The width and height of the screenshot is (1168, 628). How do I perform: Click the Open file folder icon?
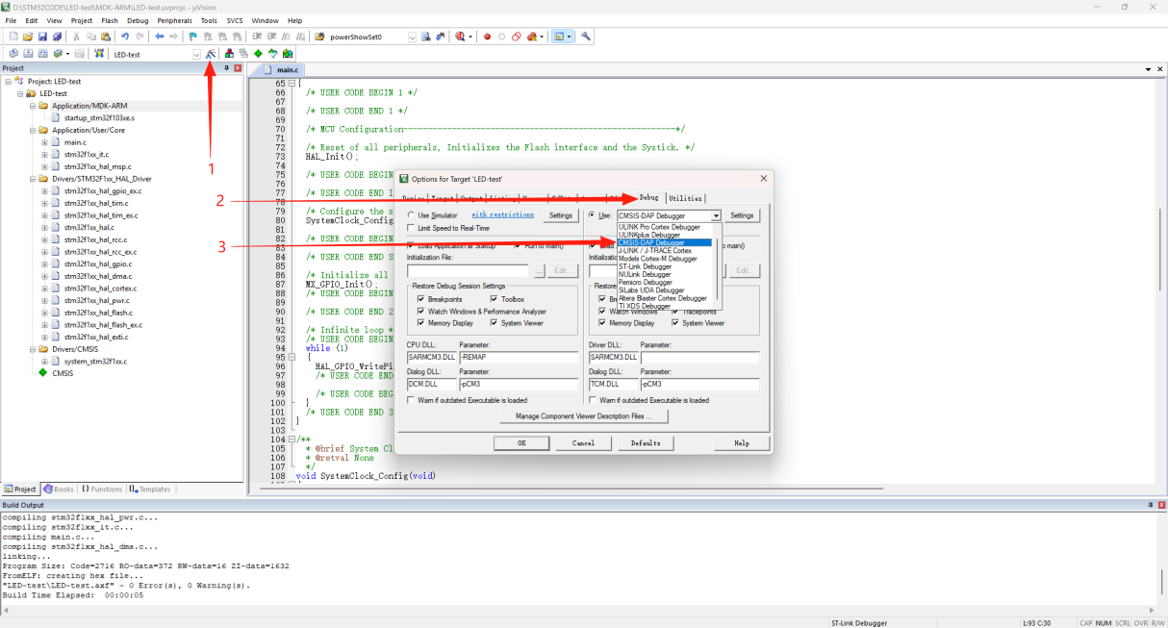coord(29,37)
